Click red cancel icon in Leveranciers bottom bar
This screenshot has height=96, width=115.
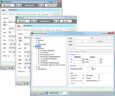(x=12, y=68)
